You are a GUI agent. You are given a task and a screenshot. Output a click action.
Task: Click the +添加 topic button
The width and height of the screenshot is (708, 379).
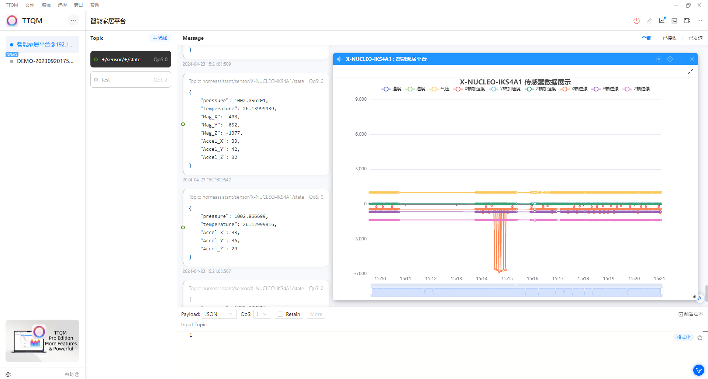[160, 38]
